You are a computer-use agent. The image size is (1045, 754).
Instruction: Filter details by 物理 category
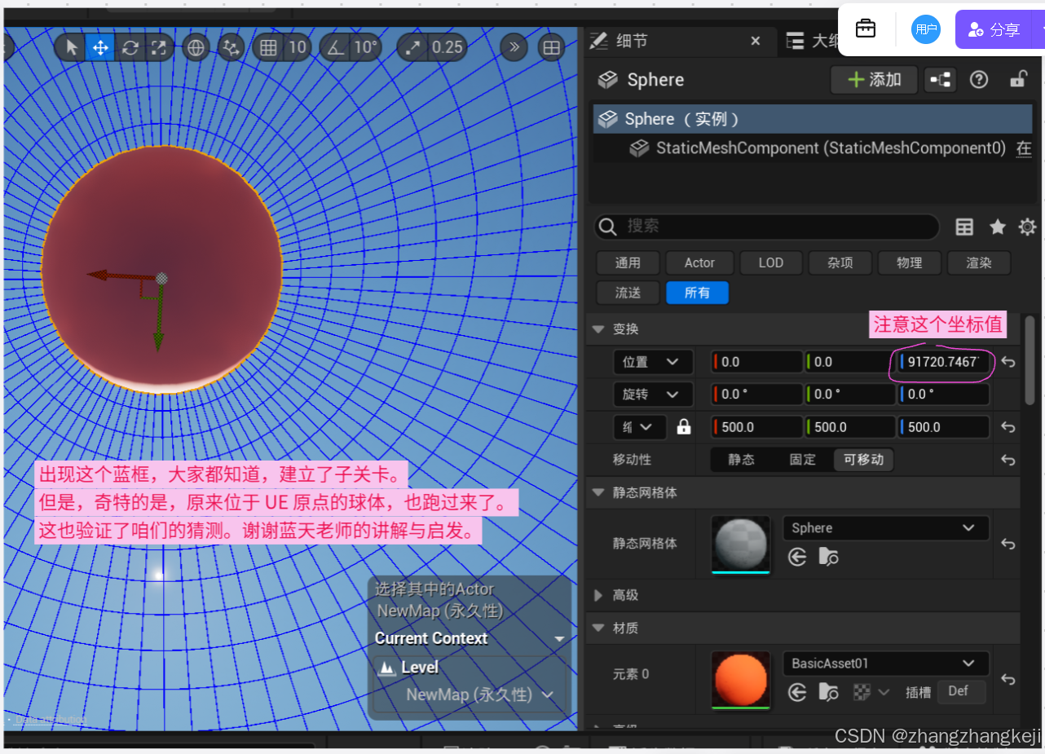pyautogui.click(x=909, y=262)
